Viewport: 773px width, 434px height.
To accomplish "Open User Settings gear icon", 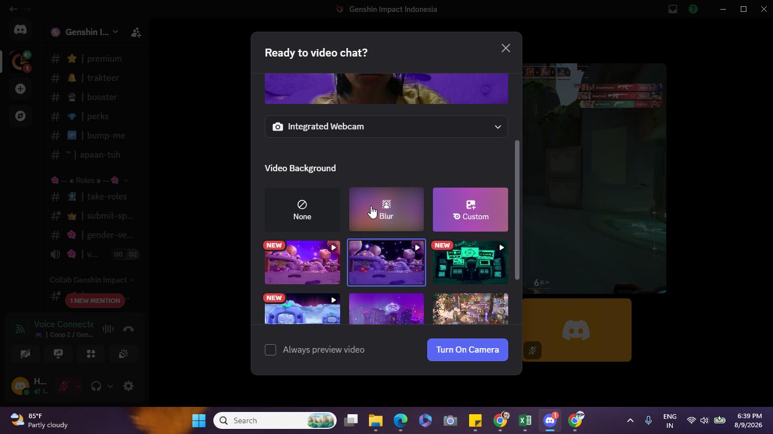I will pos(128,386).
